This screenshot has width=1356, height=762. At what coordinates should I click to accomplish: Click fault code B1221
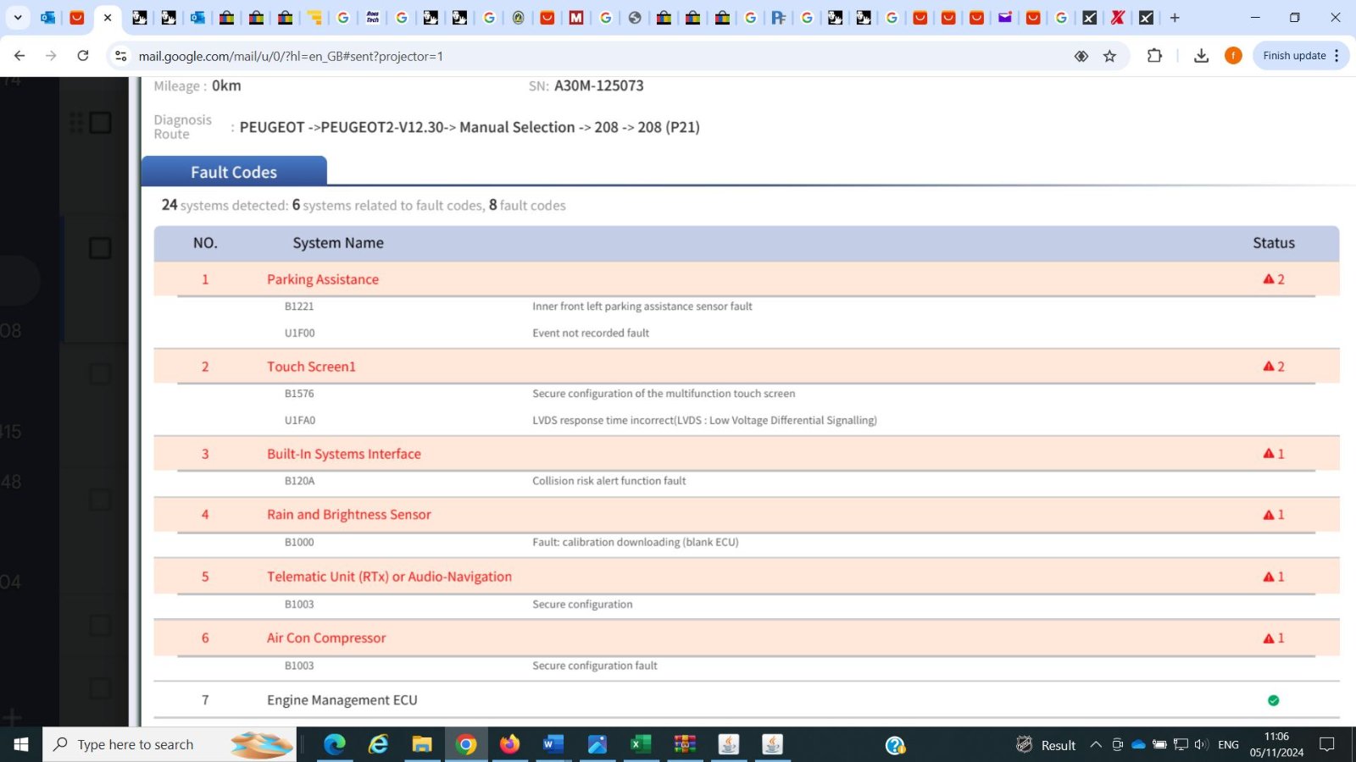(299, 306)
